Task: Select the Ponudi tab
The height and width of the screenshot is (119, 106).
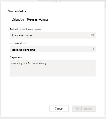Action: 43,20
